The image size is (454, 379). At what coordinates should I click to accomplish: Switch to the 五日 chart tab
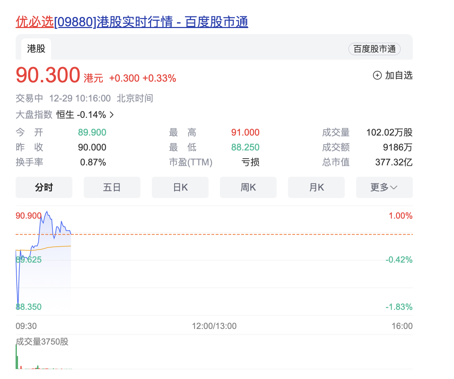(112, 187)
